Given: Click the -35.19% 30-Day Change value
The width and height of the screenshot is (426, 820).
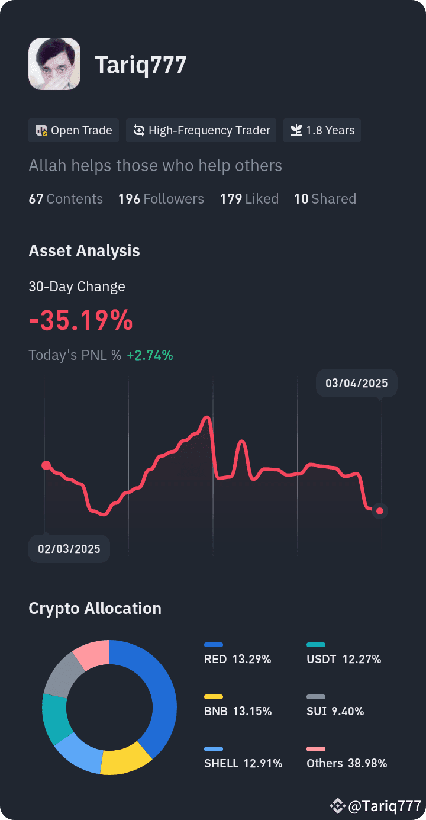Looking at the screenshot, I should tap(81, 320).
